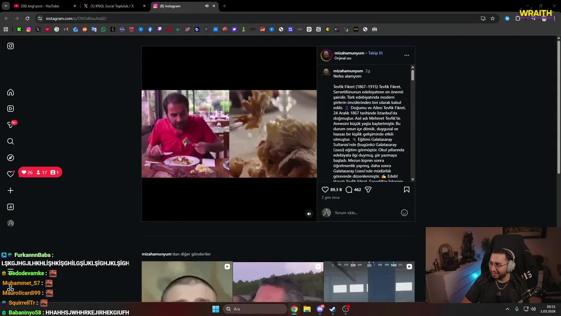Open the Twitch bookmark icon
Image resolution: width=561 pixels, height=316 pixels.
click(x=160, y=29)
